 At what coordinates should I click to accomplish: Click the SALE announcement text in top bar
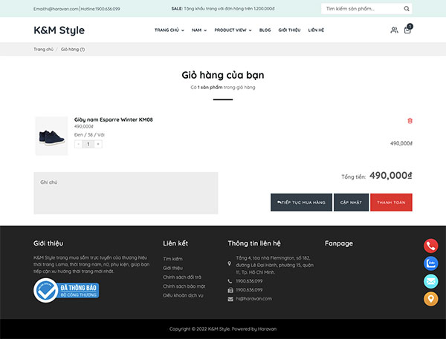pyautogui.click(x=223, y=9)
